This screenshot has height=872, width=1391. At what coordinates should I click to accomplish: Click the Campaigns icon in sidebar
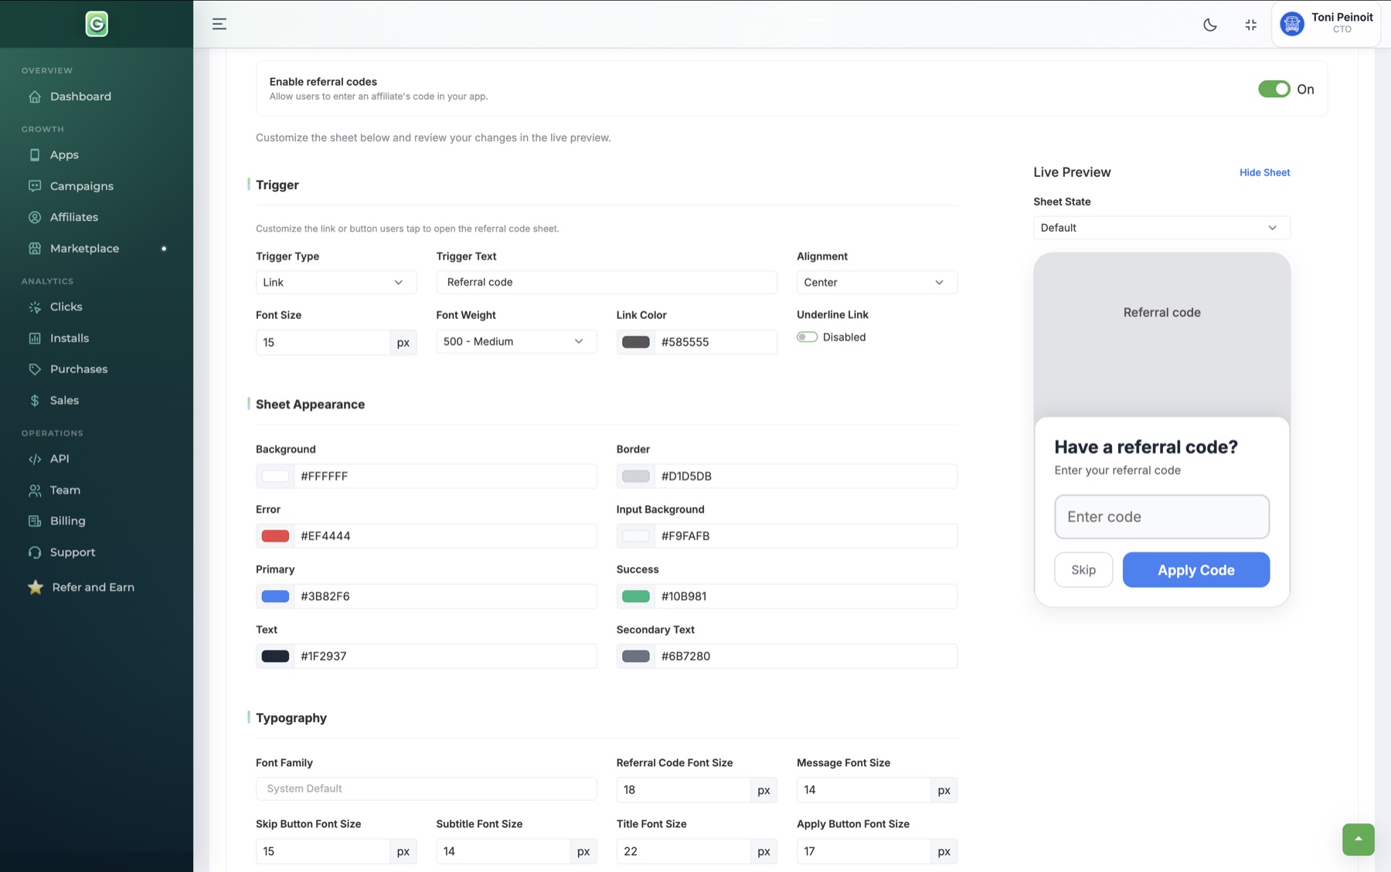point(35,186)
